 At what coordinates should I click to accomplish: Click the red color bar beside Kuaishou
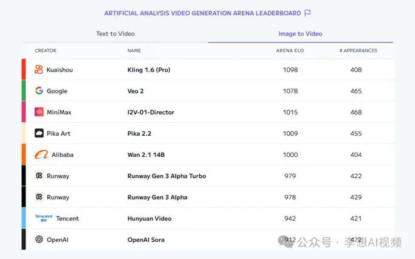[x=24, y=70]
